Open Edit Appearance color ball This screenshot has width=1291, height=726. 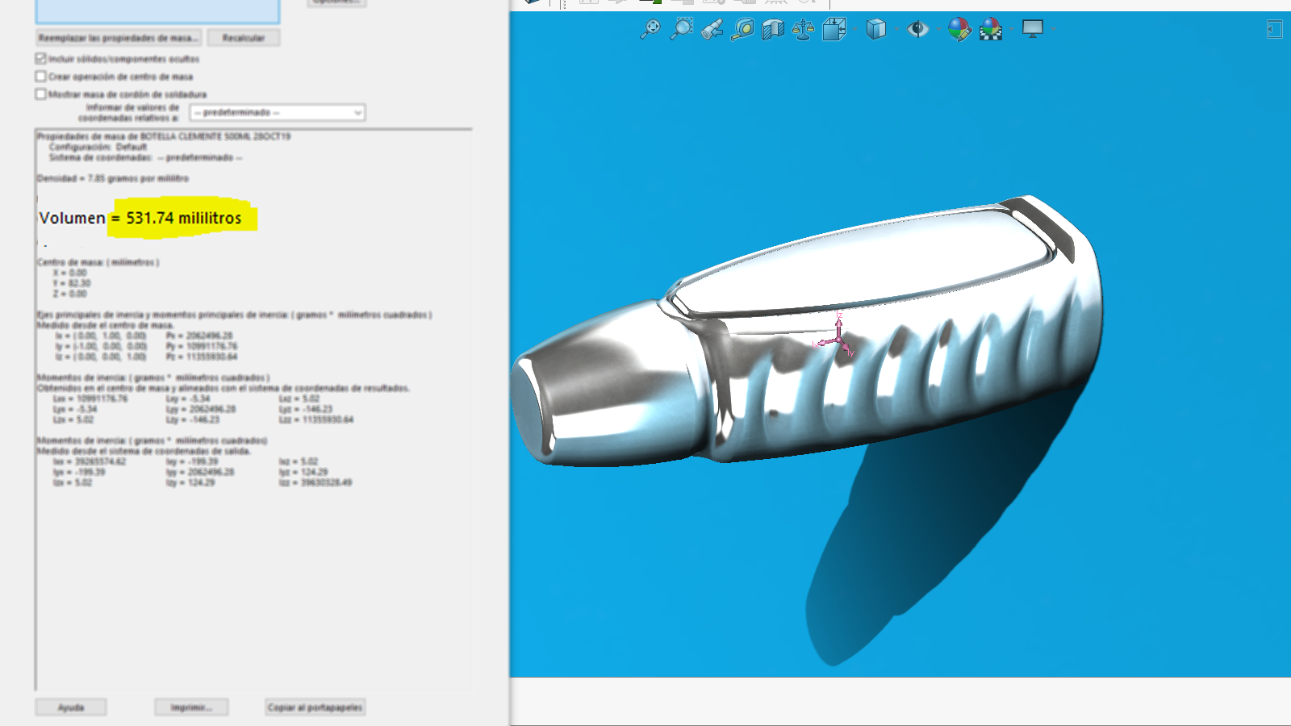click(959, 30)
